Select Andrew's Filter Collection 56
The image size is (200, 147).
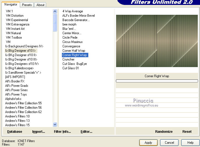23,108
